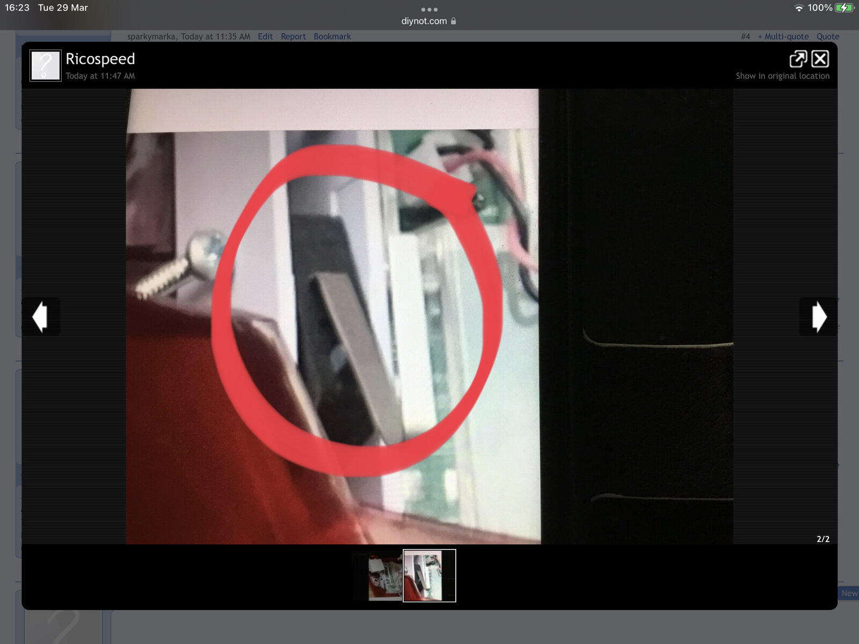Screen dimensions: 859x644
Task: Tap the Wi-Fi status icon
Action: click(799, 8)
